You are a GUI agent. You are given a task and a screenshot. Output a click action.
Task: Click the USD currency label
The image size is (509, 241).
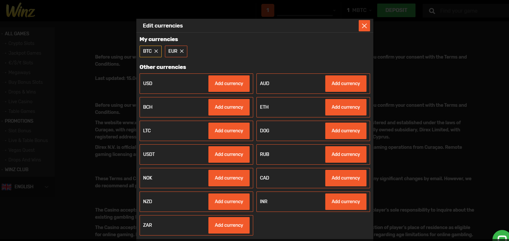tap(148, 83)
